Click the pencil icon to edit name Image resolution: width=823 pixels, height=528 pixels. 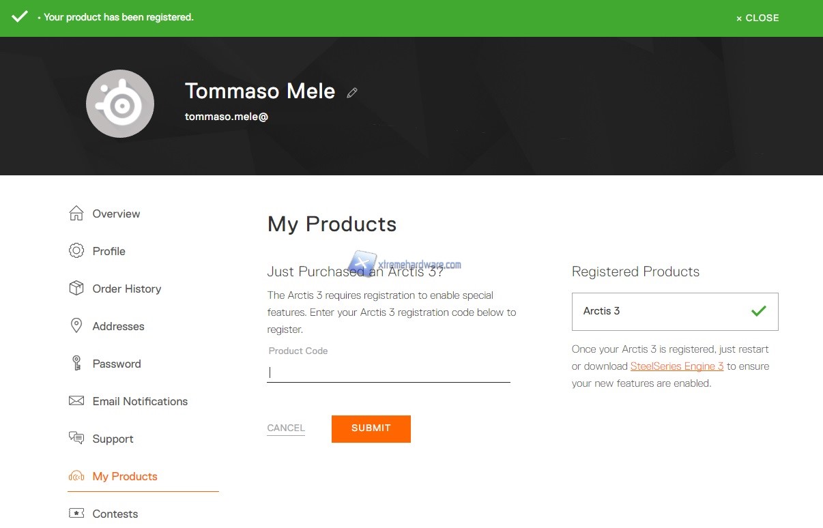352,93
